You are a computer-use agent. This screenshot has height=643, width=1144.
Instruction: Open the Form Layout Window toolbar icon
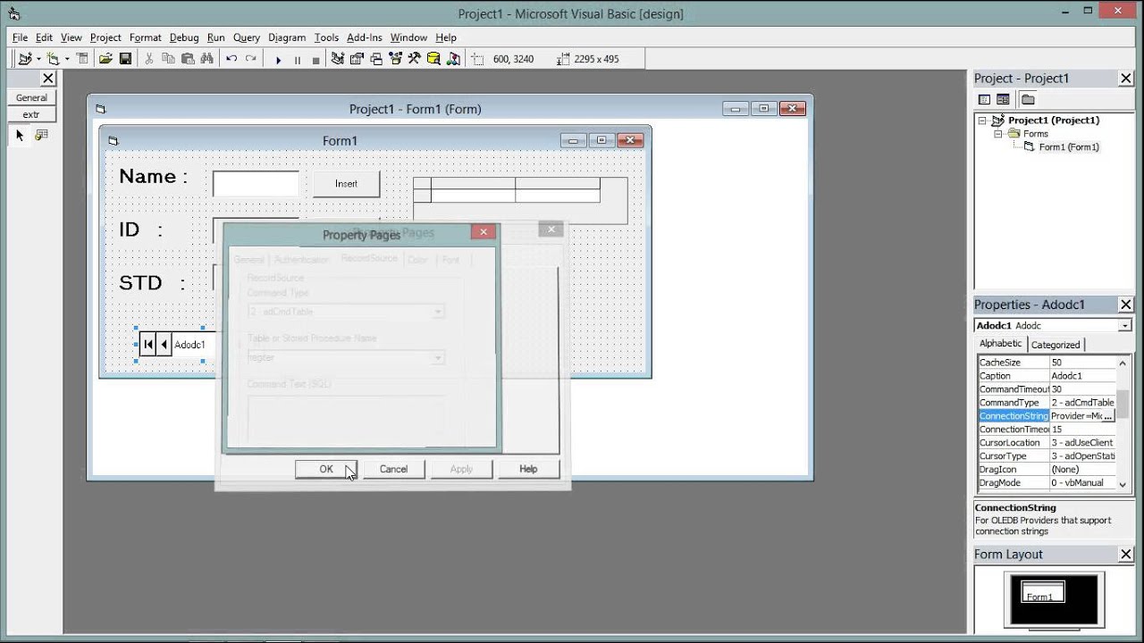coord(376,59)
